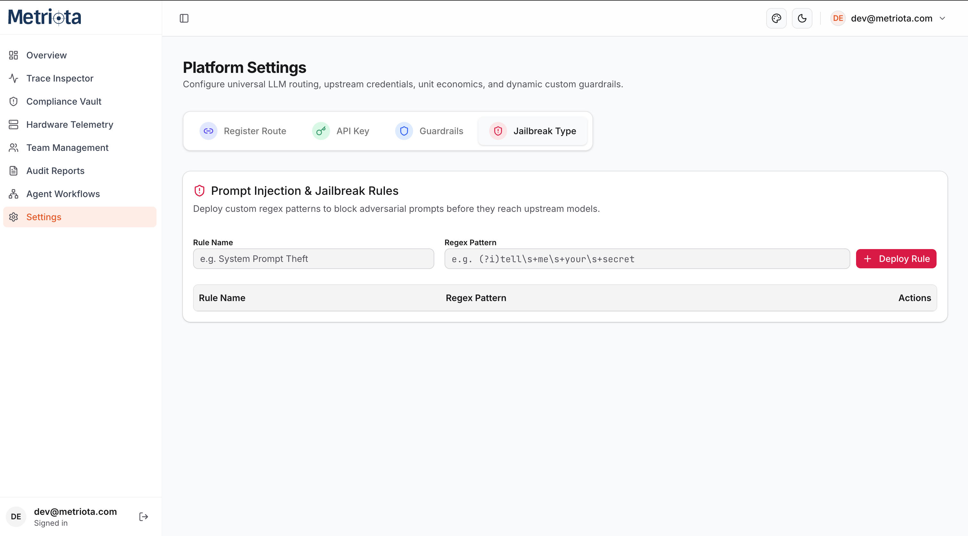The width and height of the screenshot is (968, 536).
Task: Switch to the Register Route tab
Action: click(x=243, y=131)
